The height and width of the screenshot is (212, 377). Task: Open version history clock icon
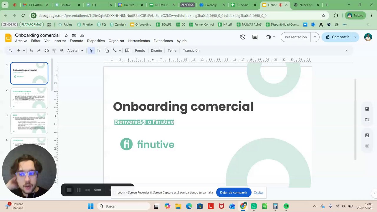243,37
